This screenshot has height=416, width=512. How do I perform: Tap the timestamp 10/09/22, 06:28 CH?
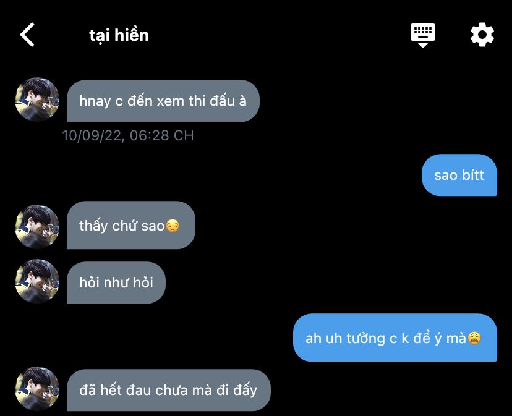(x=128, y=135)
